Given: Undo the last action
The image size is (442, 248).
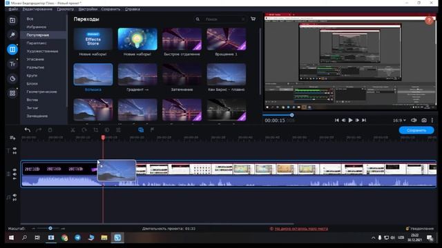Looking at the screenshot, I should [x=28, y=130].
